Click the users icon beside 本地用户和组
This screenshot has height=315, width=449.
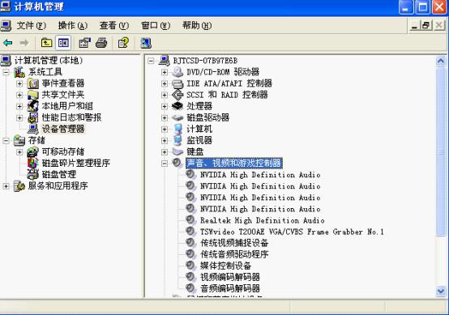pyautogui.click(x=33, y=106)
